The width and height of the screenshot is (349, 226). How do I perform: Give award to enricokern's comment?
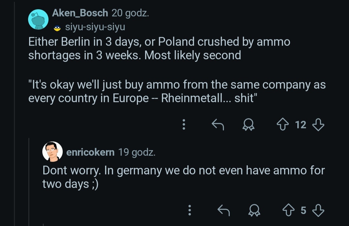point(254,211)
